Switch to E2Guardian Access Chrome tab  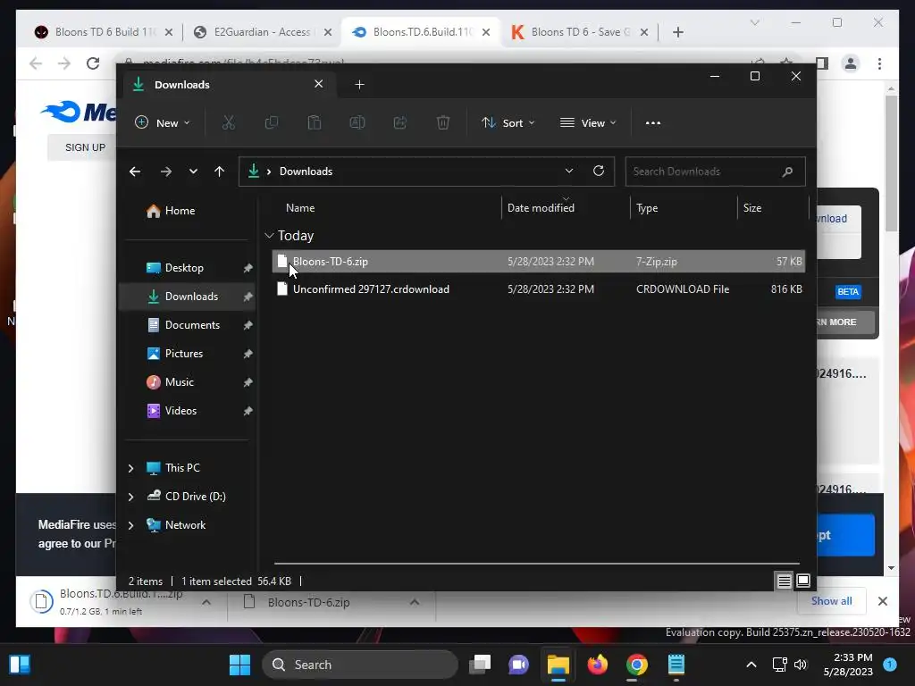pyautogui.click(x=263, y=32)
